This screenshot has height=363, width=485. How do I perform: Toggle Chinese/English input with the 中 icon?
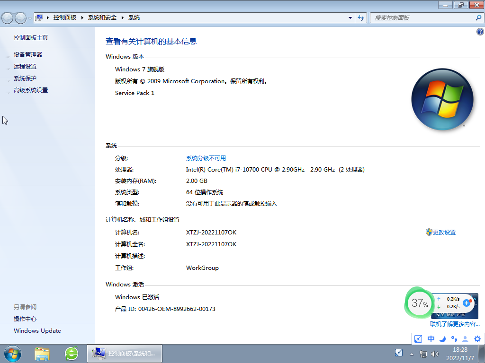(x=430, y=339)
